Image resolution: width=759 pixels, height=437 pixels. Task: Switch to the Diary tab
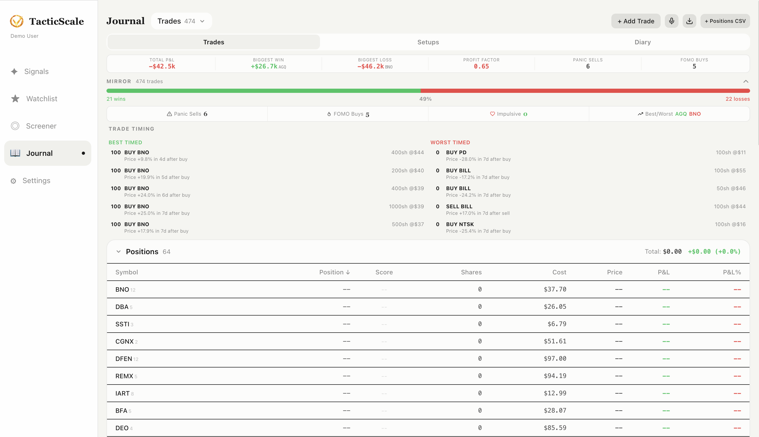(642, 42)
